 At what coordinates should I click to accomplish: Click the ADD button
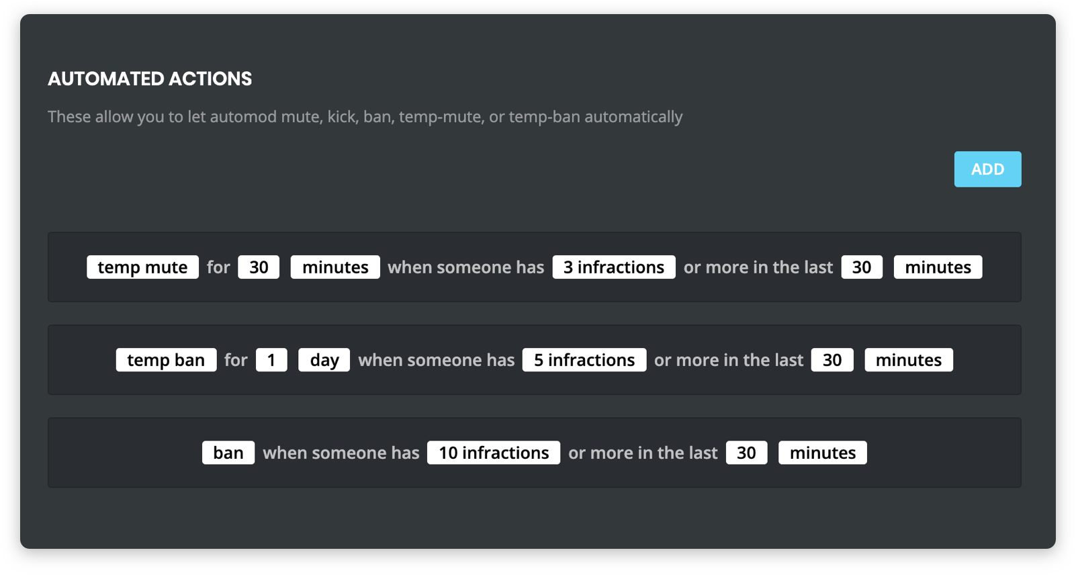click(987, 169)
